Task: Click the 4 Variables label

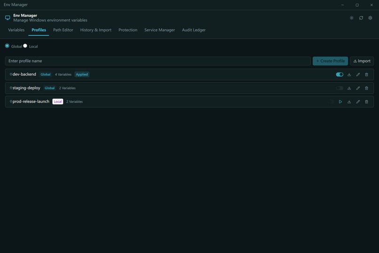Action: [63, 74]
